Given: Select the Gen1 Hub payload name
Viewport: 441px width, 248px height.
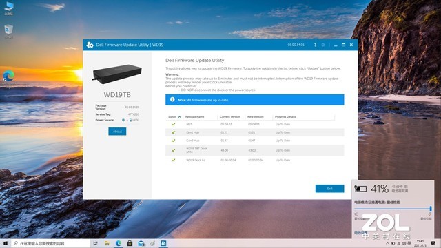Looking at the screenshot, I should pyautogui.click(x=193, y=132).
